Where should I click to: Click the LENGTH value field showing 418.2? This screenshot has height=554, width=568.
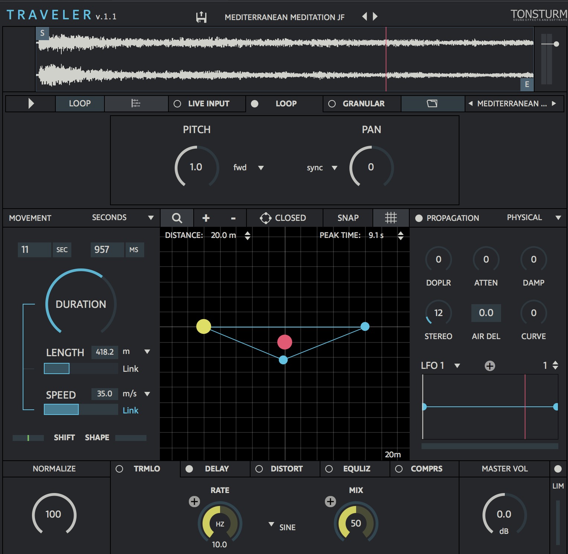[104, 352]
